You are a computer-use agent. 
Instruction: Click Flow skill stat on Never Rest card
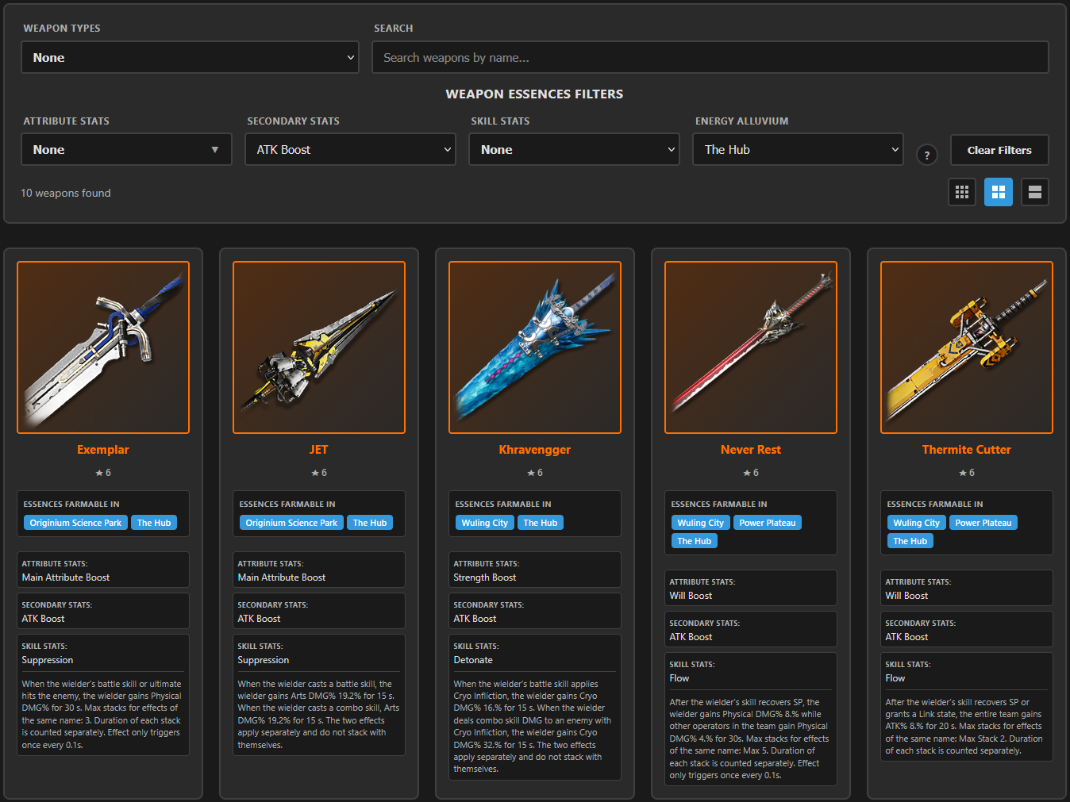pyautogui.click(x=679, y=678)
